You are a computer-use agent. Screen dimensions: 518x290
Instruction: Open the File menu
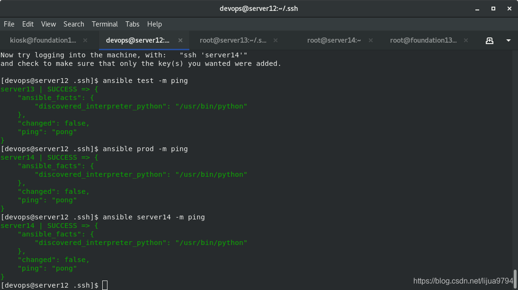click(9, 24)
